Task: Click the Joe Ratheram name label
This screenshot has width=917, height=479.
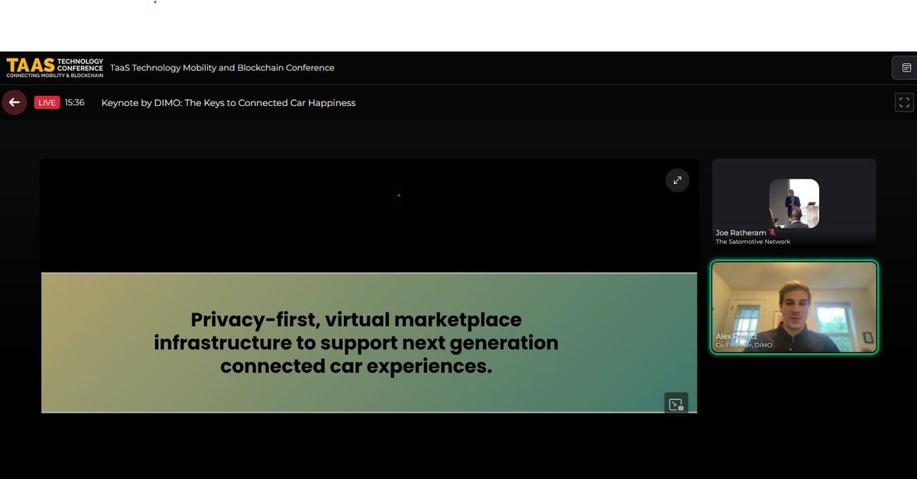Action: tap(740, 233)
